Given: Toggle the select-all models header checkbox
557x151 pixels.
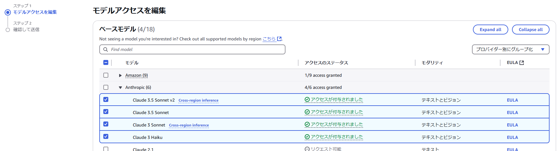Looking at the screenshot, I should pos(106,62).
